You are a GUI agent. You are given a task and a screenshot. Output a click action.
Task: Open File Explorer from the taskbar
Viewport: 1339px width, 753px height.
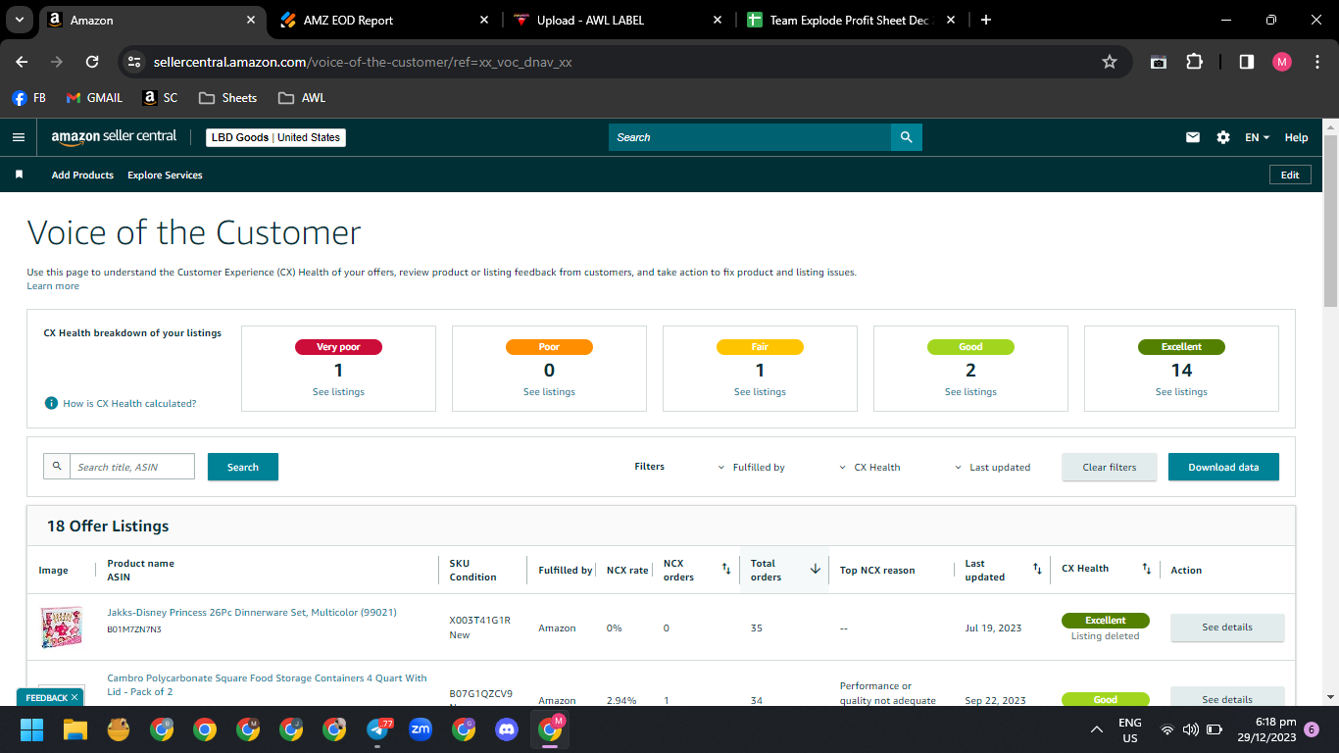(x=75, y=729)
